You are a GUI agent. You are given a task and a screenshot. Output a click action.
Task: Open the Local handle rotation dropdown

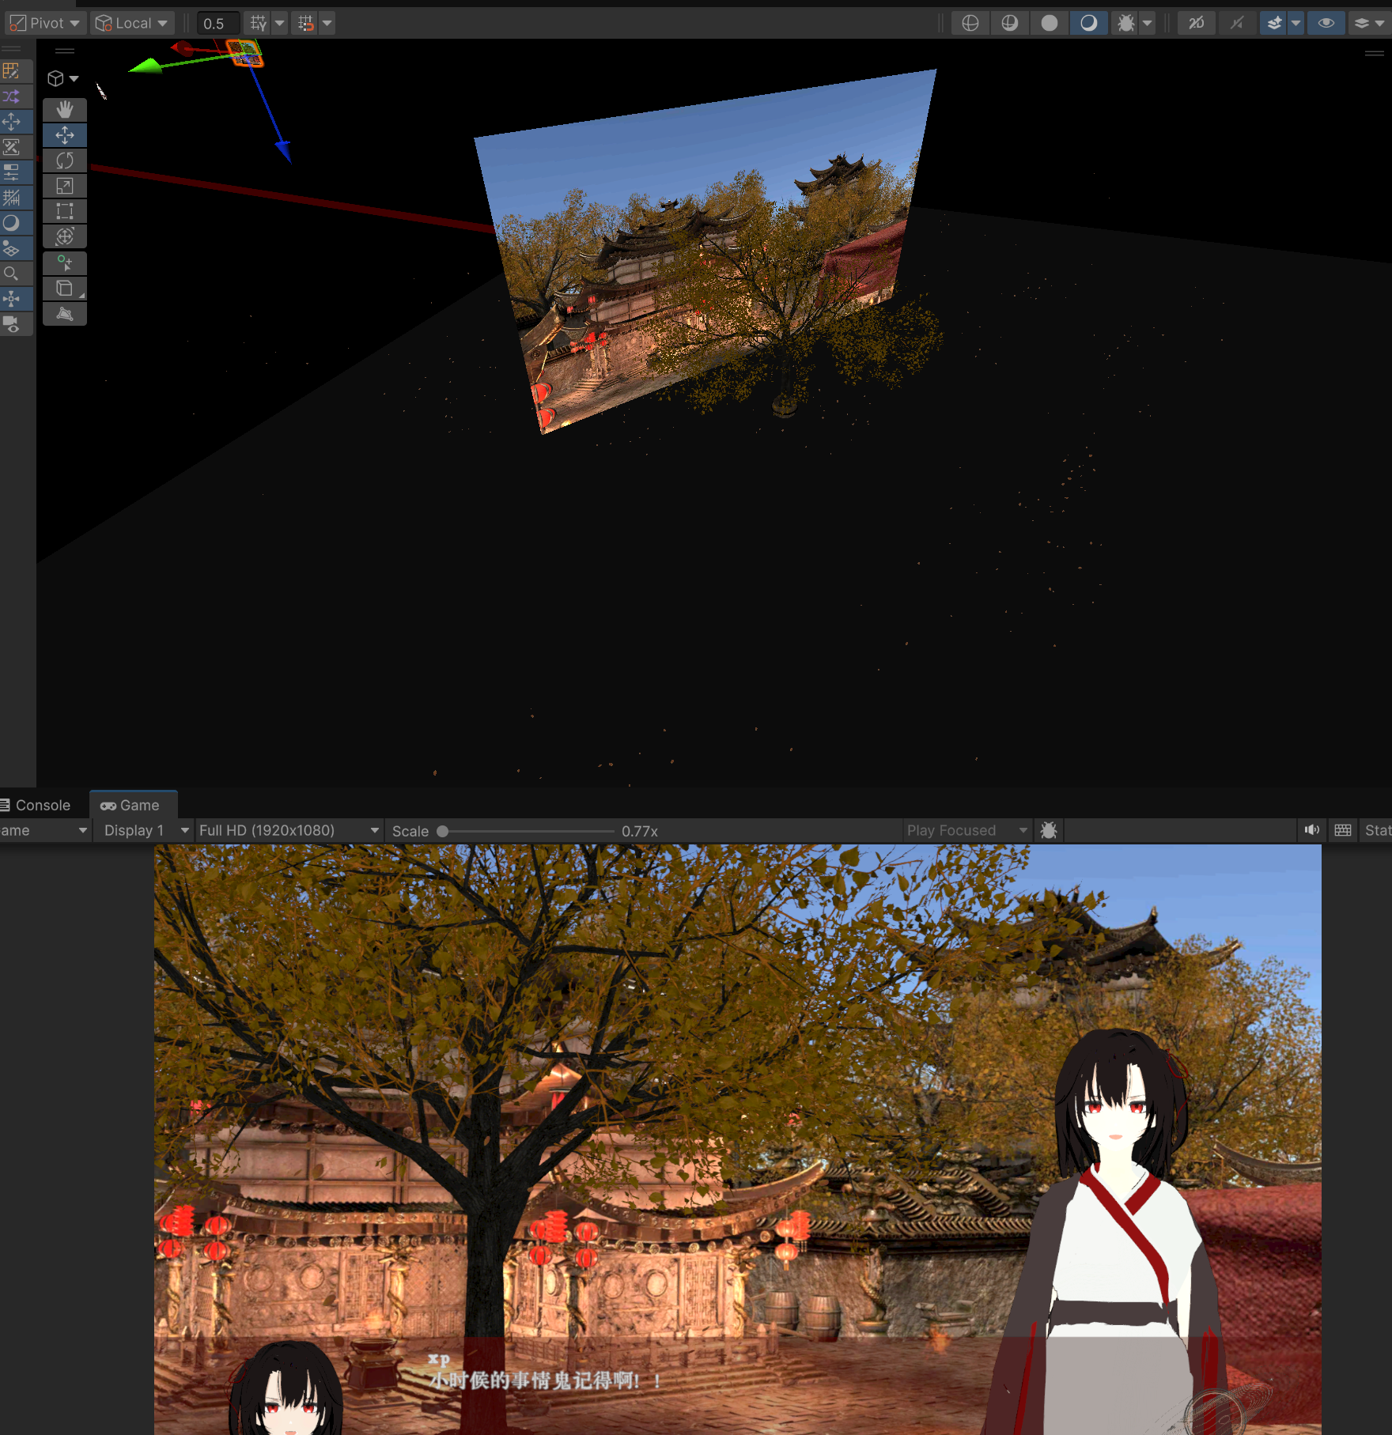[131, 23]
